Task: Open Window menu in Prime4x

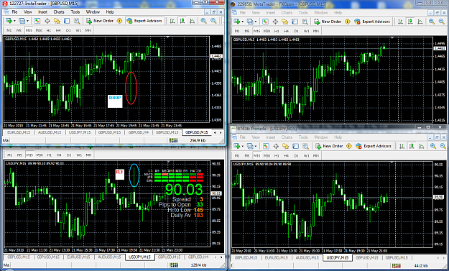Action: pyautogui.click(x=320, y=137)
